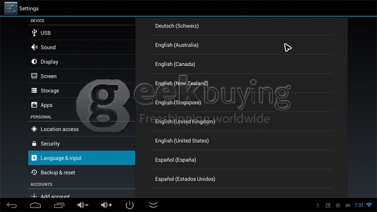
Task: Open the download notification icon
Action: (318, 205)
